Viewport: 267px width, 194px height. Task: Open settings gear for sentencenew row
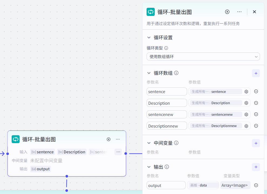click(246, 115)
